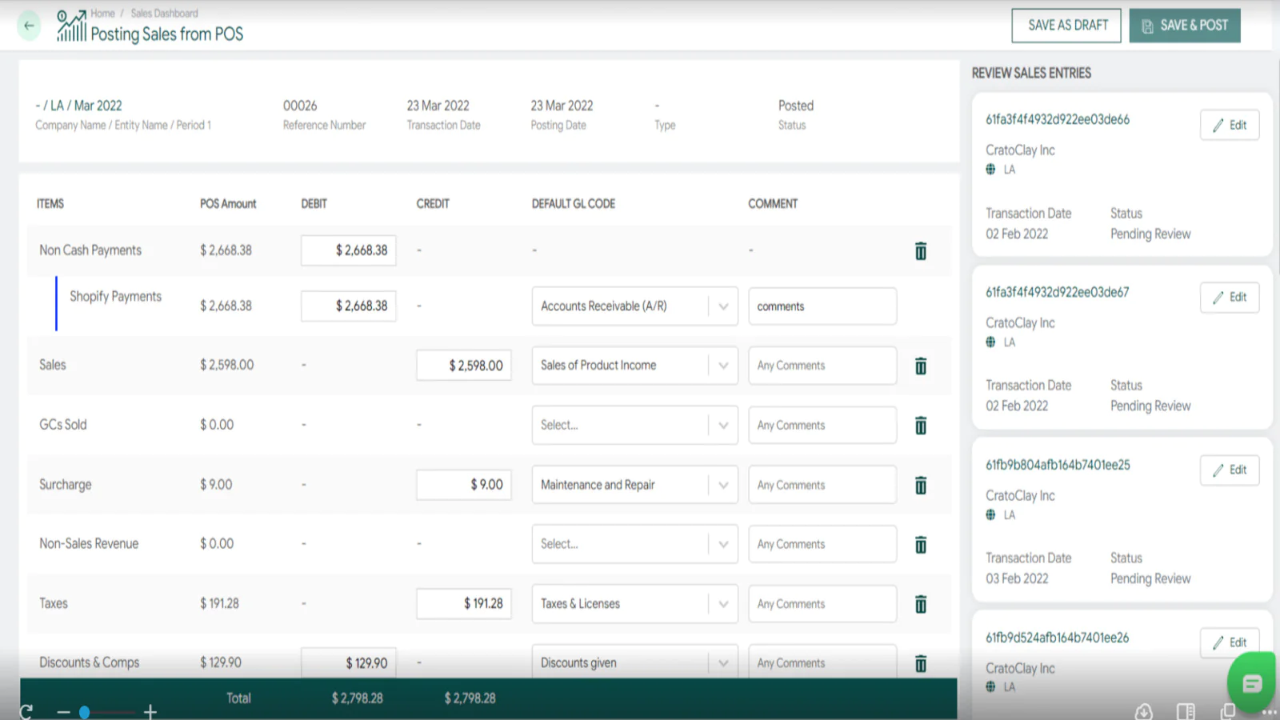Click the back arrow button
The image size is (1280, 720).
click(x=29, y=26)
